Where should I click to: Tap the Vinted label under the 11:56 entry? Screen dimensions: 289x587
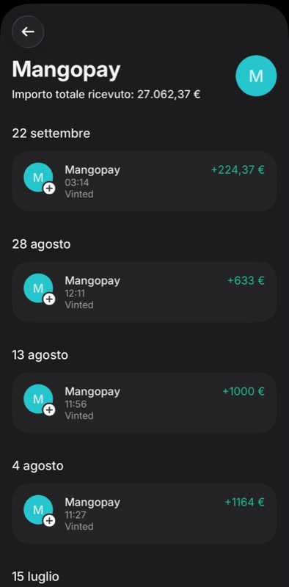point(79,415)
